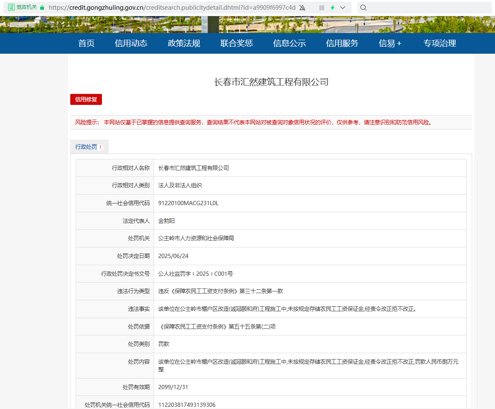Open the 信息公示 navigation item
The image size is (495, 409).
point(289,43)
